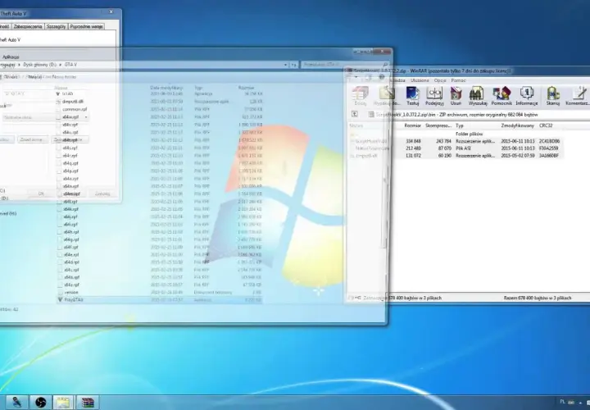Viewport: 590px width, 410px height.
Task: Show archive Informacje in WinRAR
Action: [526, 96]
